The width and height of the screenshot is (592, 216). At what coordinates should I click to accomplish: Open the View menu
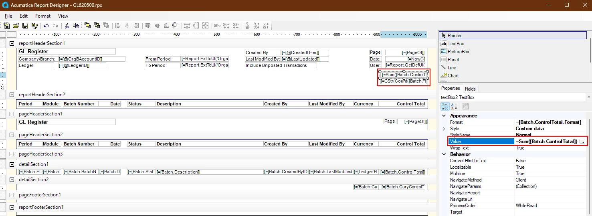(63, 16)
